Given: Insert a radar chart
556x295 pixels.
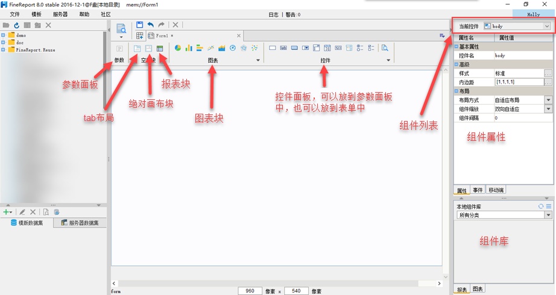Looking at the screenshot, I should pyautogui.click(x=244, y=48).
